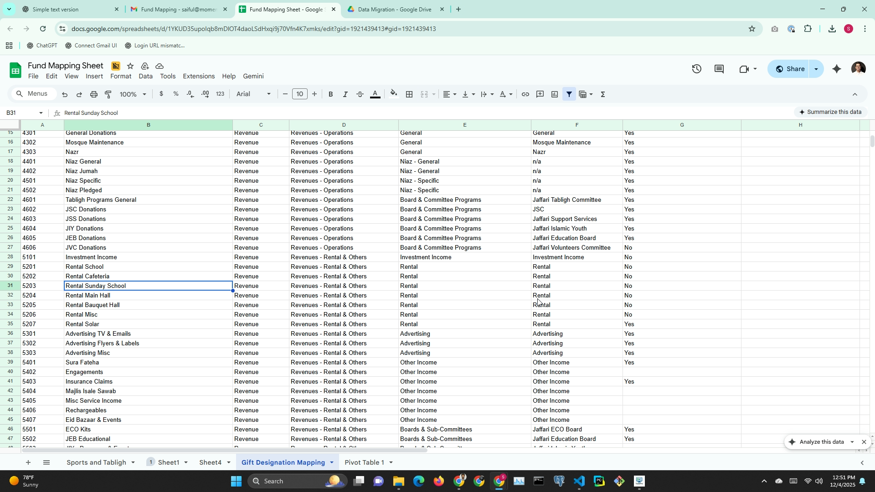Screen dimensions: 875x492
Task: Toggle bold formatting
Action: click(x=330, y=94)
